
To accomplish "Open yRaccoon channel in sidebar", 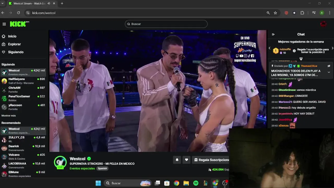I will (23, 107).
